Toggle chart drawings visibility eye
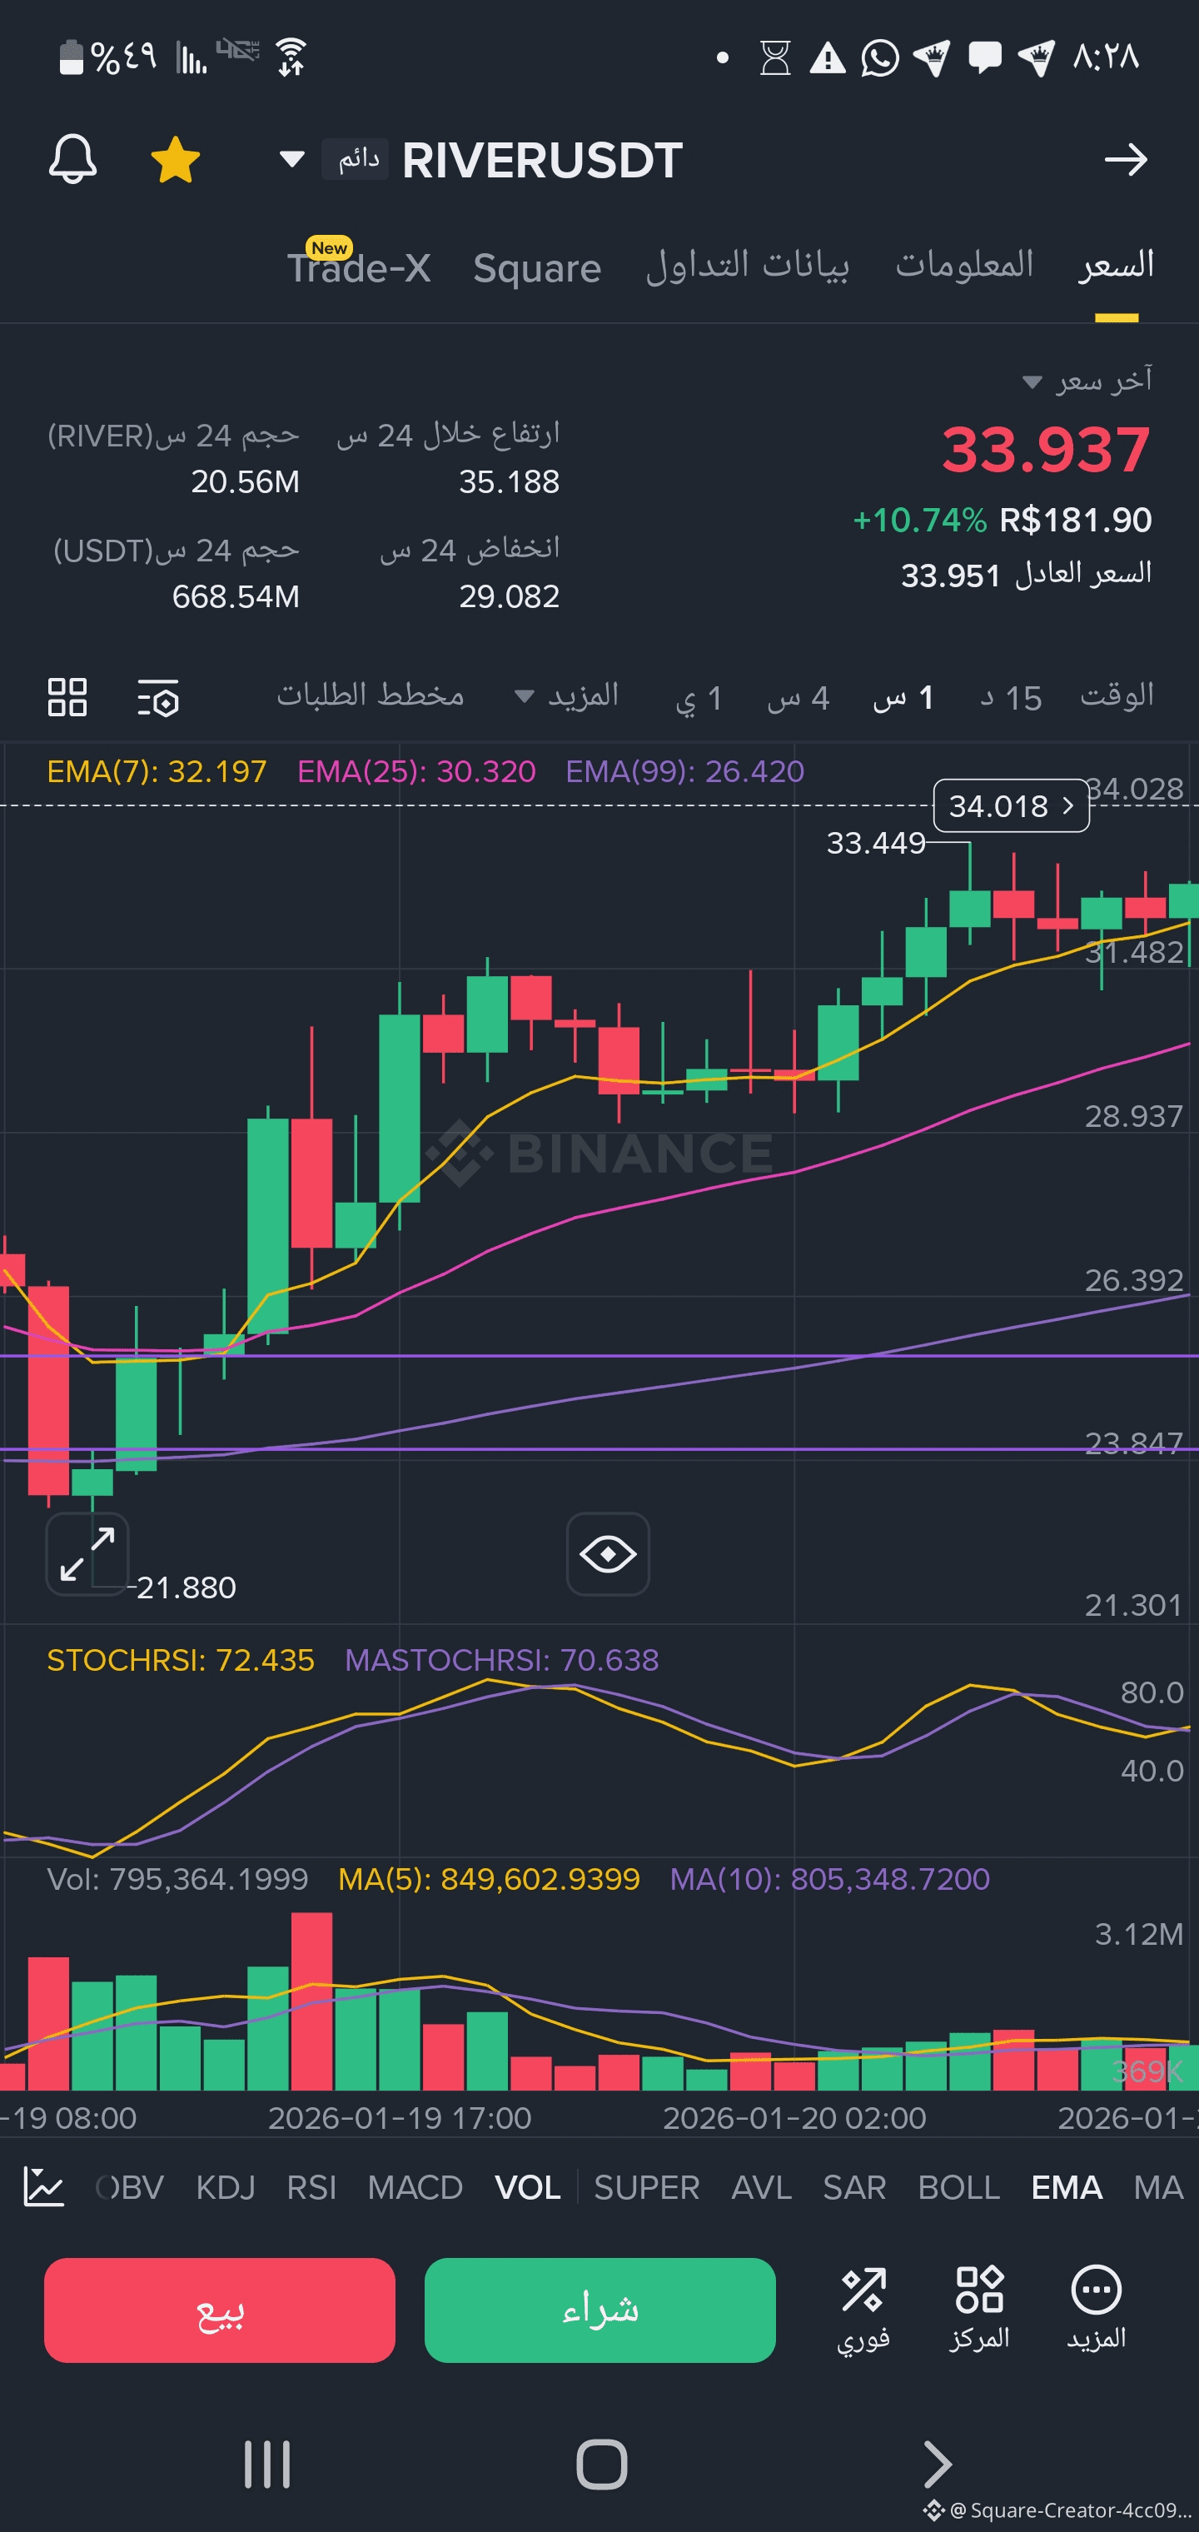The width and height of the screenshot is (1199, 2532). [609, 1554]
